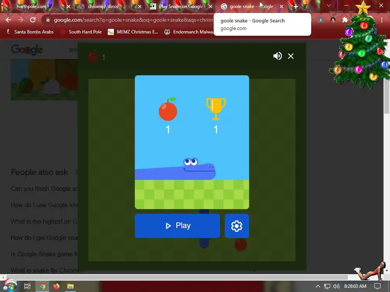
Task: Mute the Snake game sound
Action: click(277, 56)
